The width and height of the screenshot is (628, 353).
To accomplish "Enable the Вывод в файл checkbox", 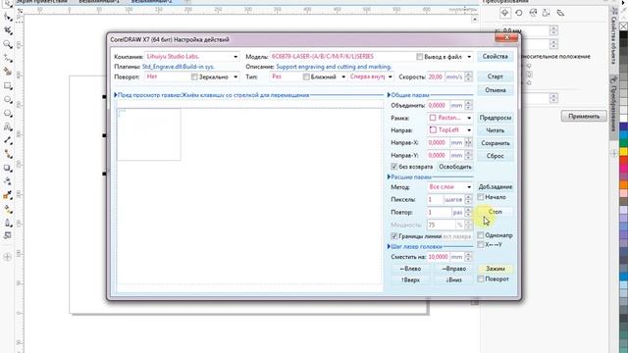I will (419, 57).
